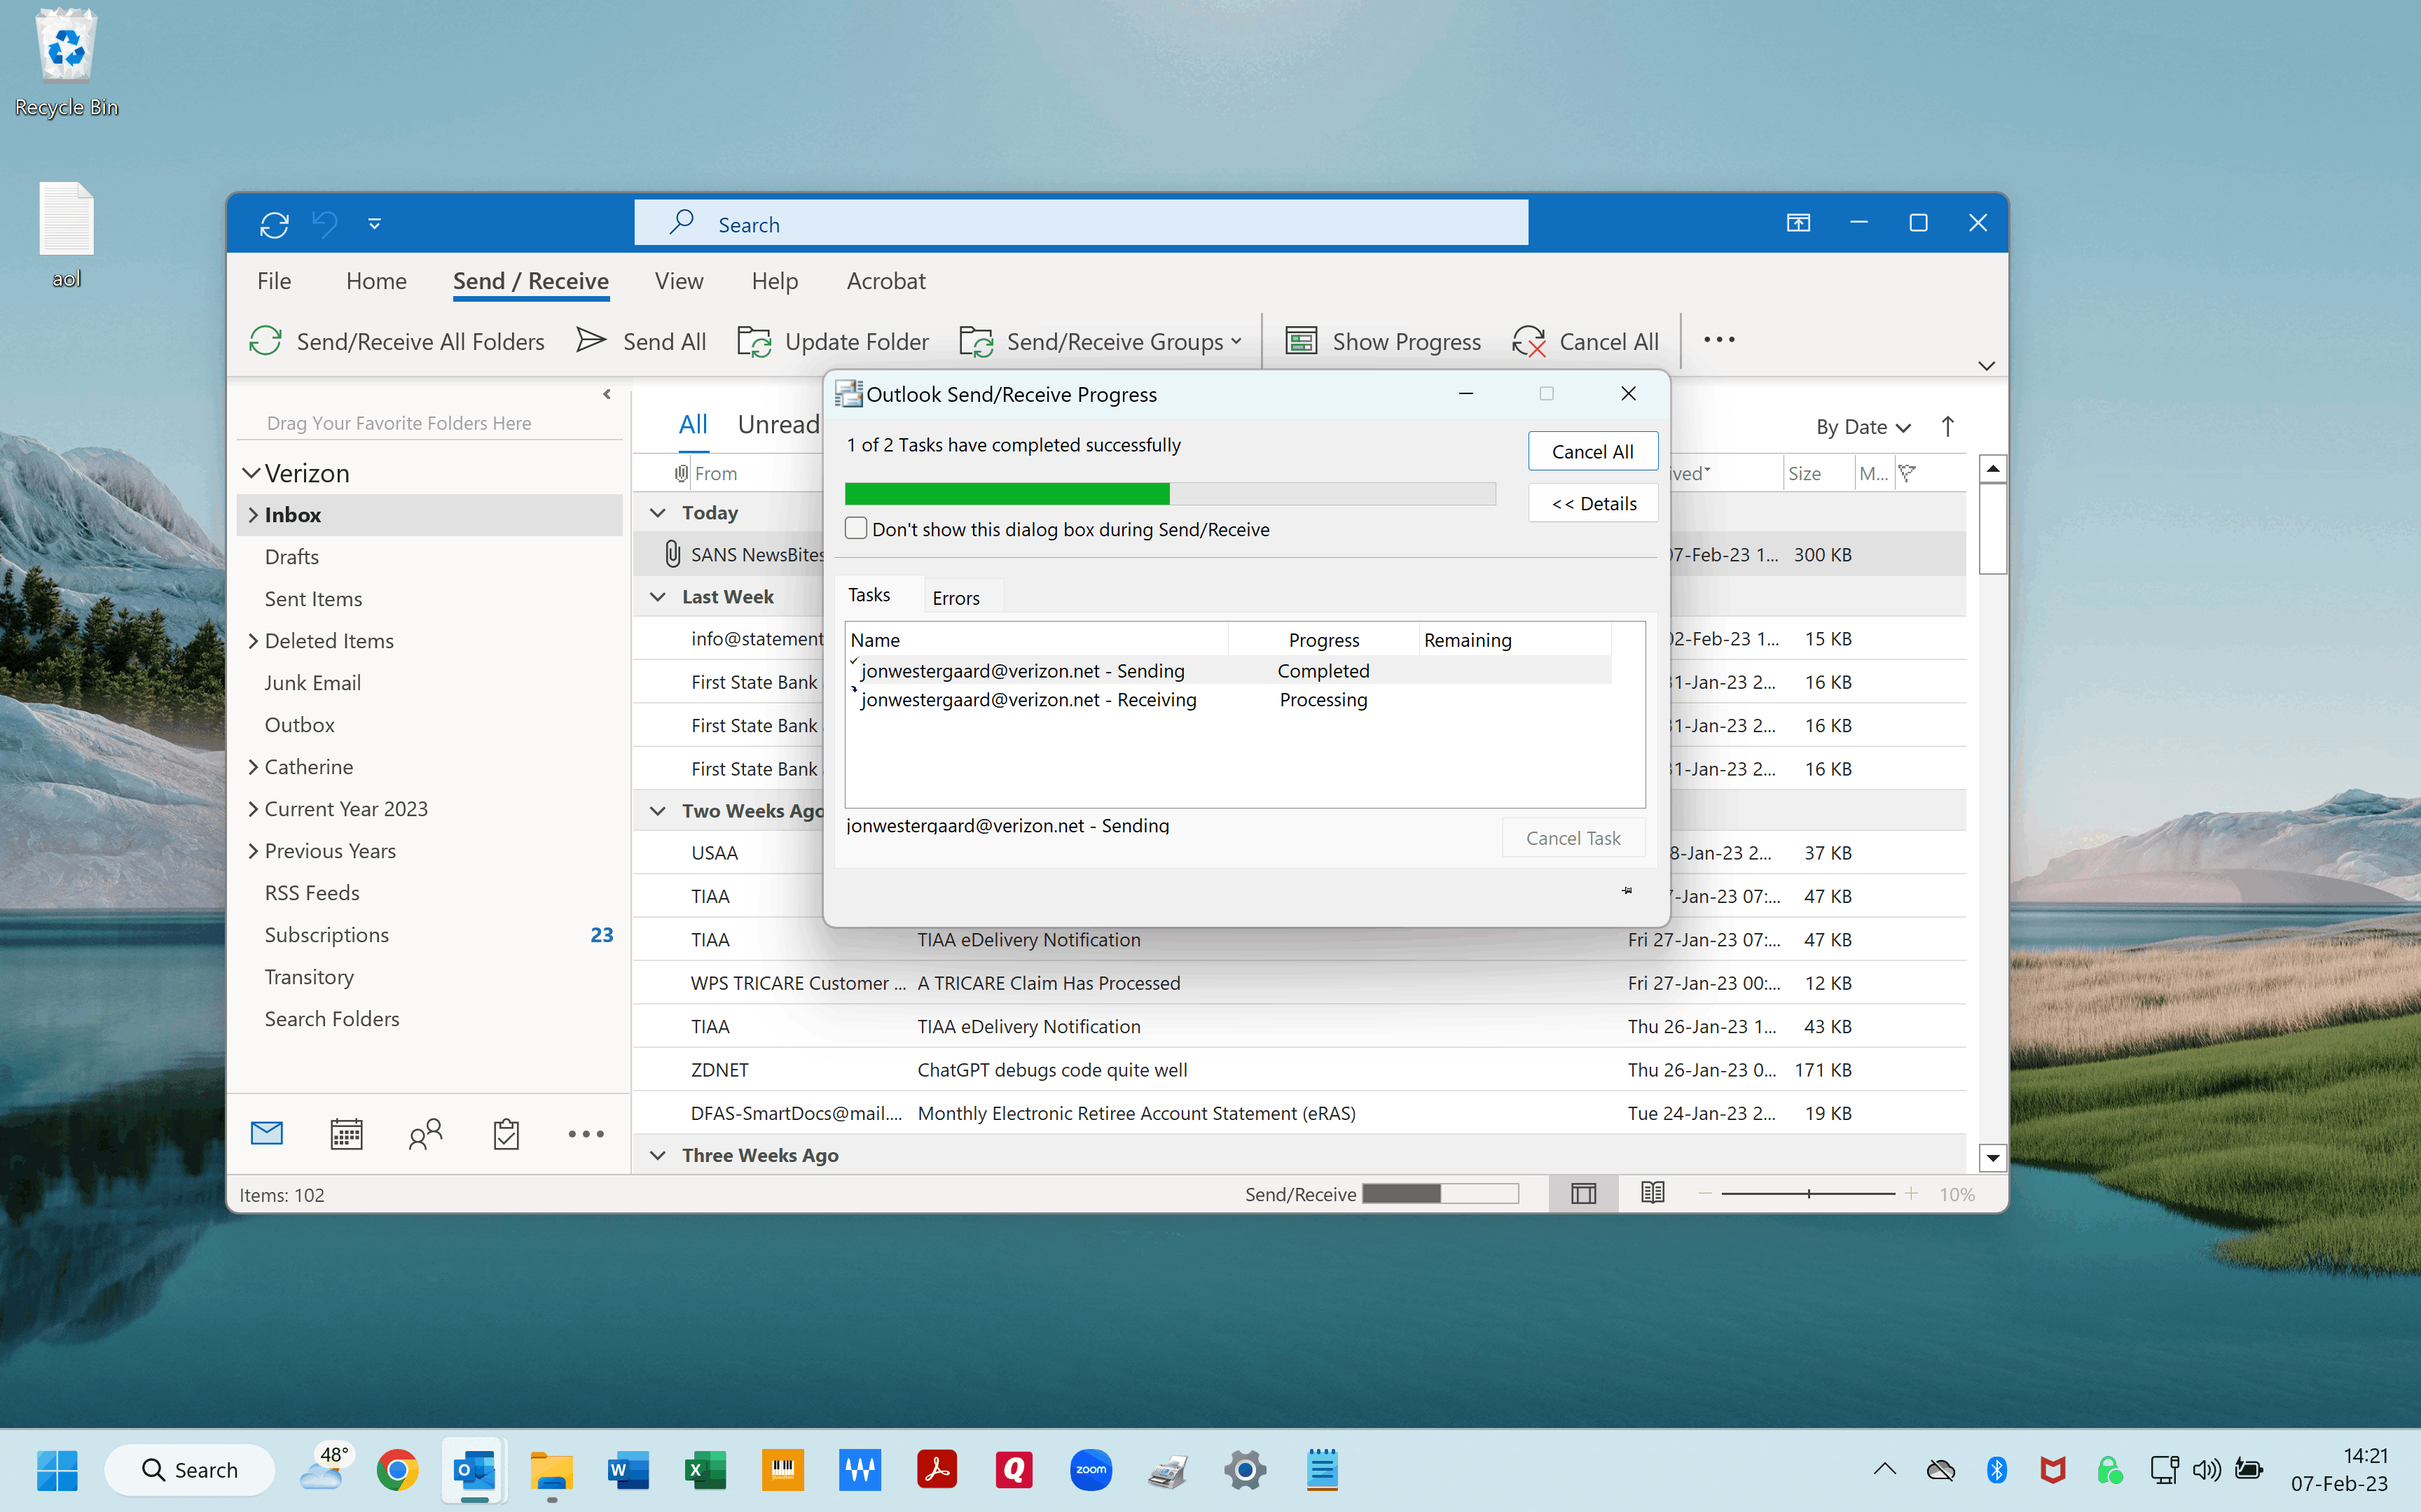Click the Cancel All dialog button
Image resolution: width=2421 pixels, height=1512 pixels.
click(x=1592, y=451)
